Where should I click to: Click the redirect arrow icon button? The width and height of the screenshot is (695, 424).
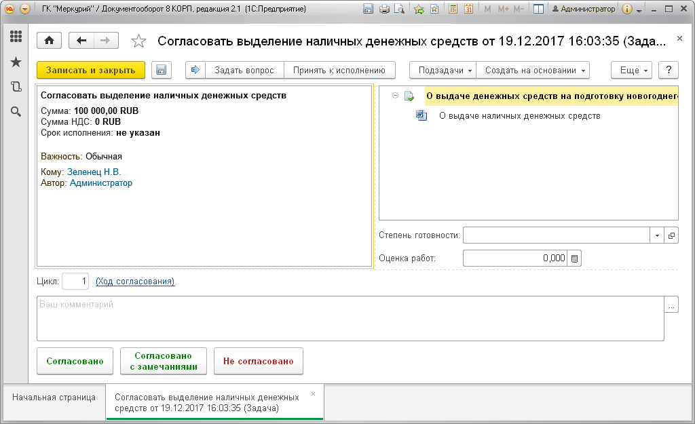point(195,70)
